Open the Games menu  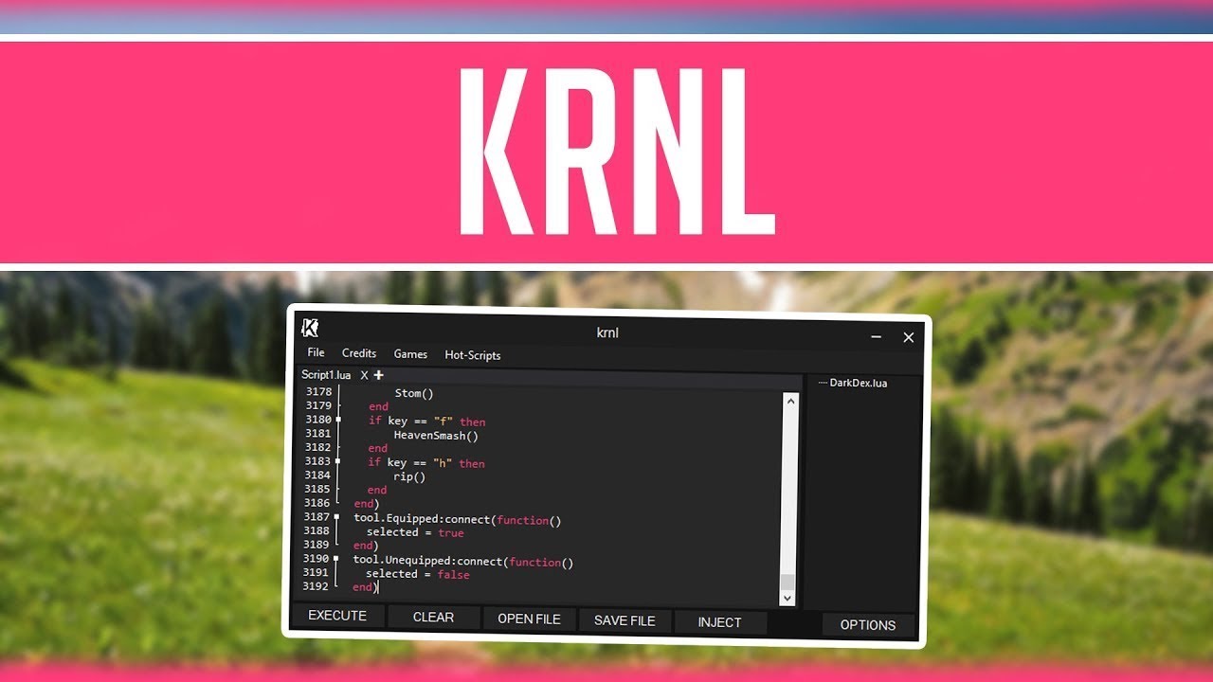(x=410, y=354)
